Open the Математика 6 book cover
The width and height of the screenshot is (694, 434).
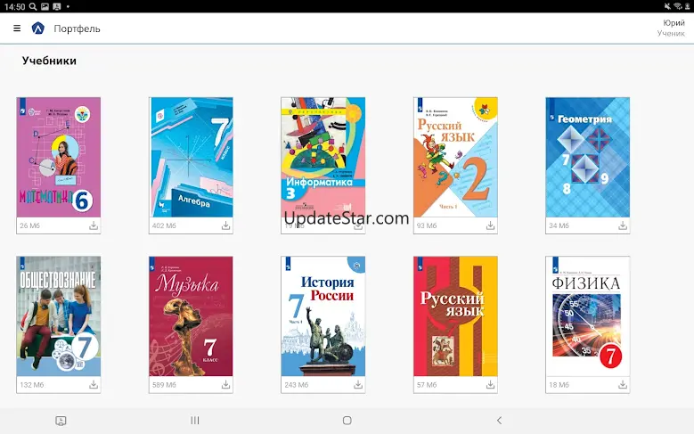coord(59,157)
